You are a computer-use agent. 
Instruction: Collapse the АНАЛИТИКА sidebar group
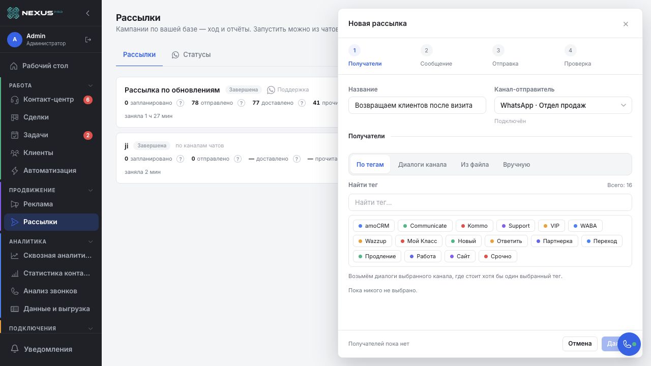[x=91, y=241]
